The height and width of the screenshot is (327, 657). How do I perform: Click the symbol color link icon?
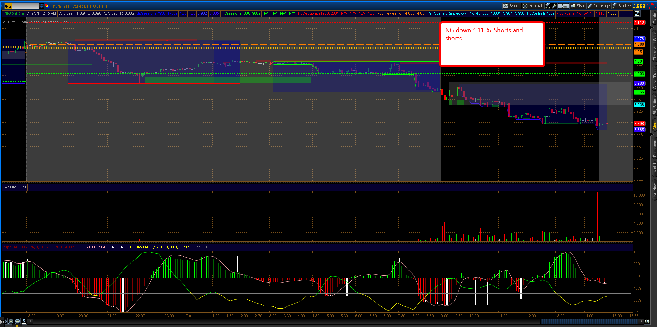point(46,6)
